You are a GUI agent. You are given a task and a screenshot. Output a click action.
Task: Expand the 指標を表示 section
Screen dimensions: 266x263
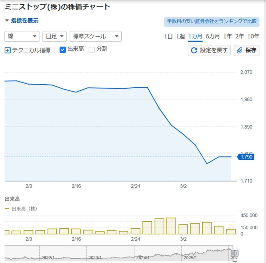(x=22, y=21)
